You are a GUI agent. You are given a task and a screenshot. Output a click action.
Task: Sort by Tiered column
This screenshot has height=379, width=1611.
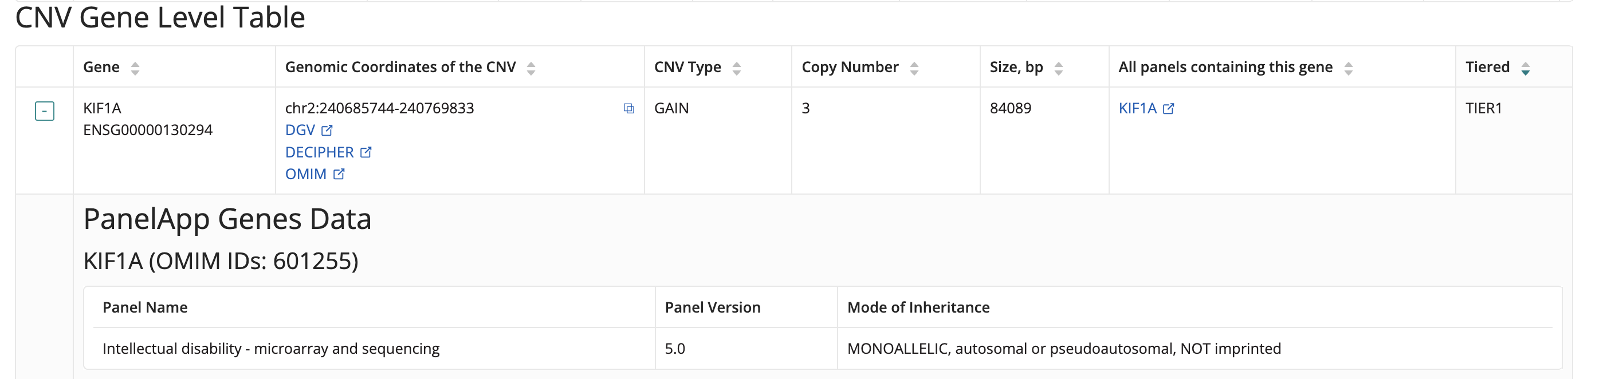tap(1525, 68)
